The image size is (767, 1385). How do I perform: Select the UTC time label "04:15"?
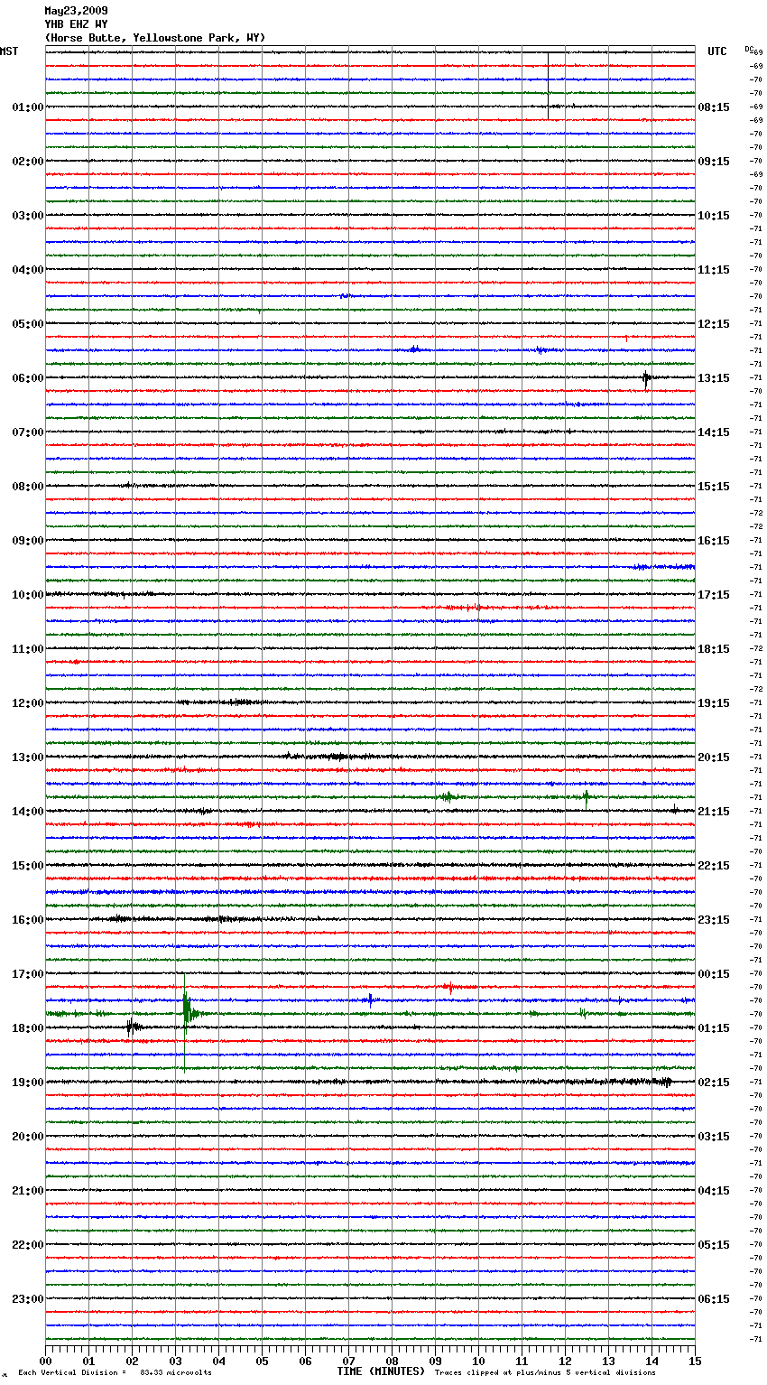pyautogui.click(x=714, y=1191)
